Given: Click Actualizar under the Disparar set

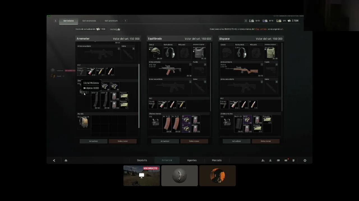Looking at the screenshot, I should (x=236, y=141).
